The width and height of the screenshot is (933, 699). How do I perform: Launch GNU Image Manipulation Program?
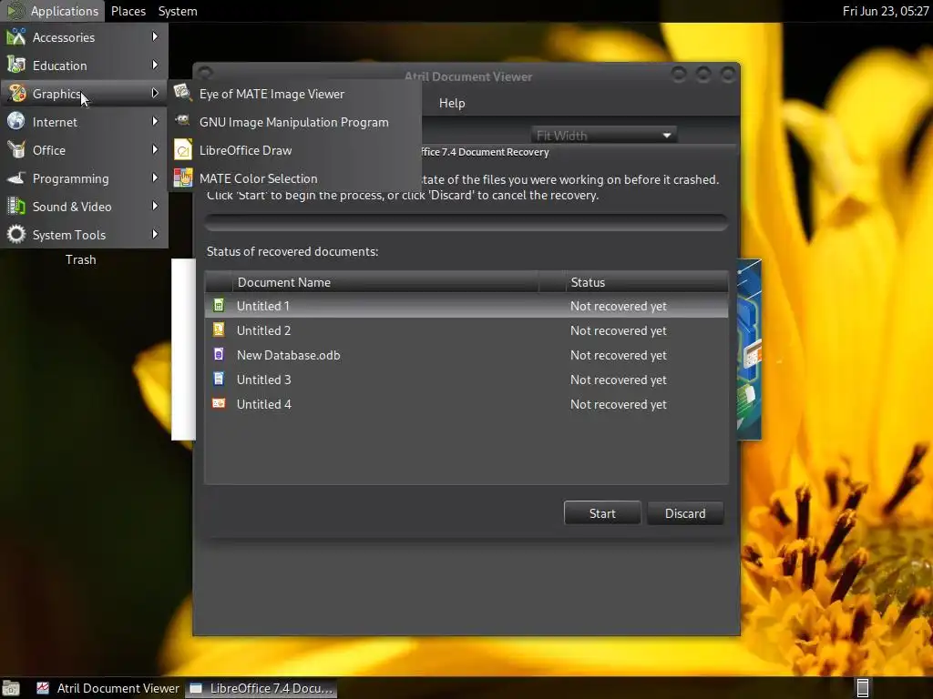pyautogui.click(x=294, y=122)
